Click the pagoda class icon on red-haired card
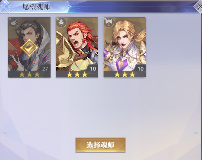 (x=61, y=22)
